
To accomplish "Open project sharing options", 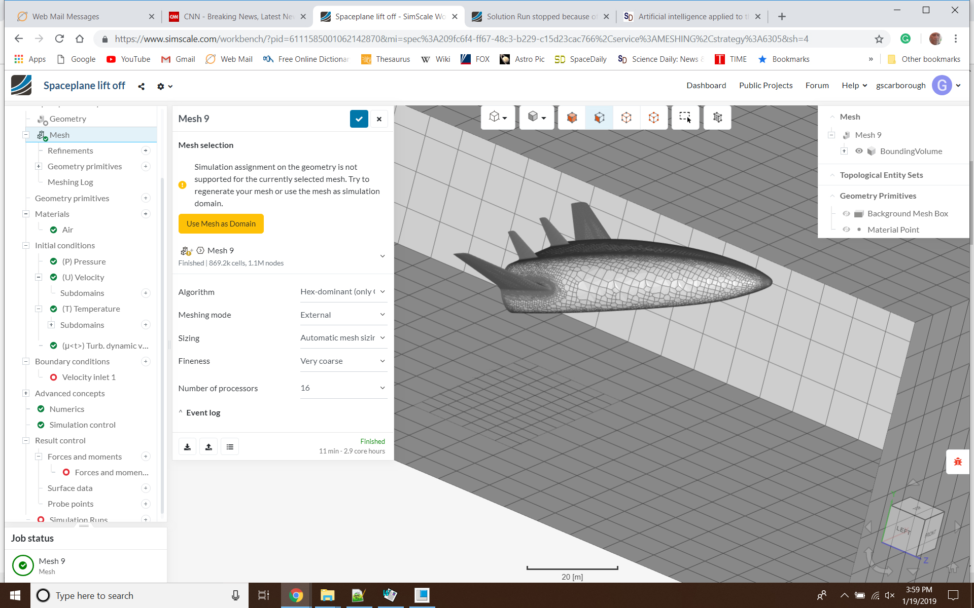I will click(x=141, y=86).
